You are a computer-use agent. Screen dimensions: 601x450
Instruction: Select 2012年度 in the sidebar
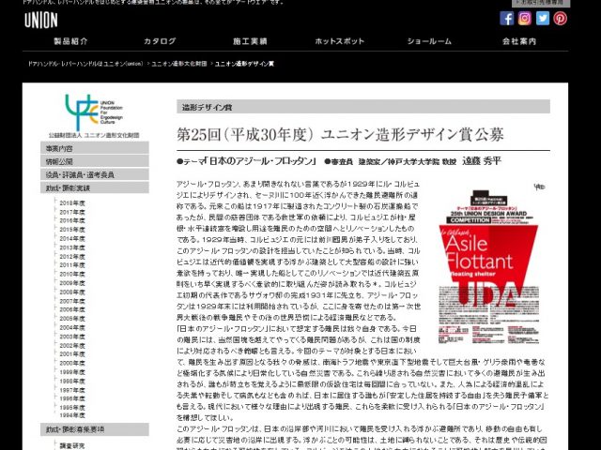coord(72,256)
